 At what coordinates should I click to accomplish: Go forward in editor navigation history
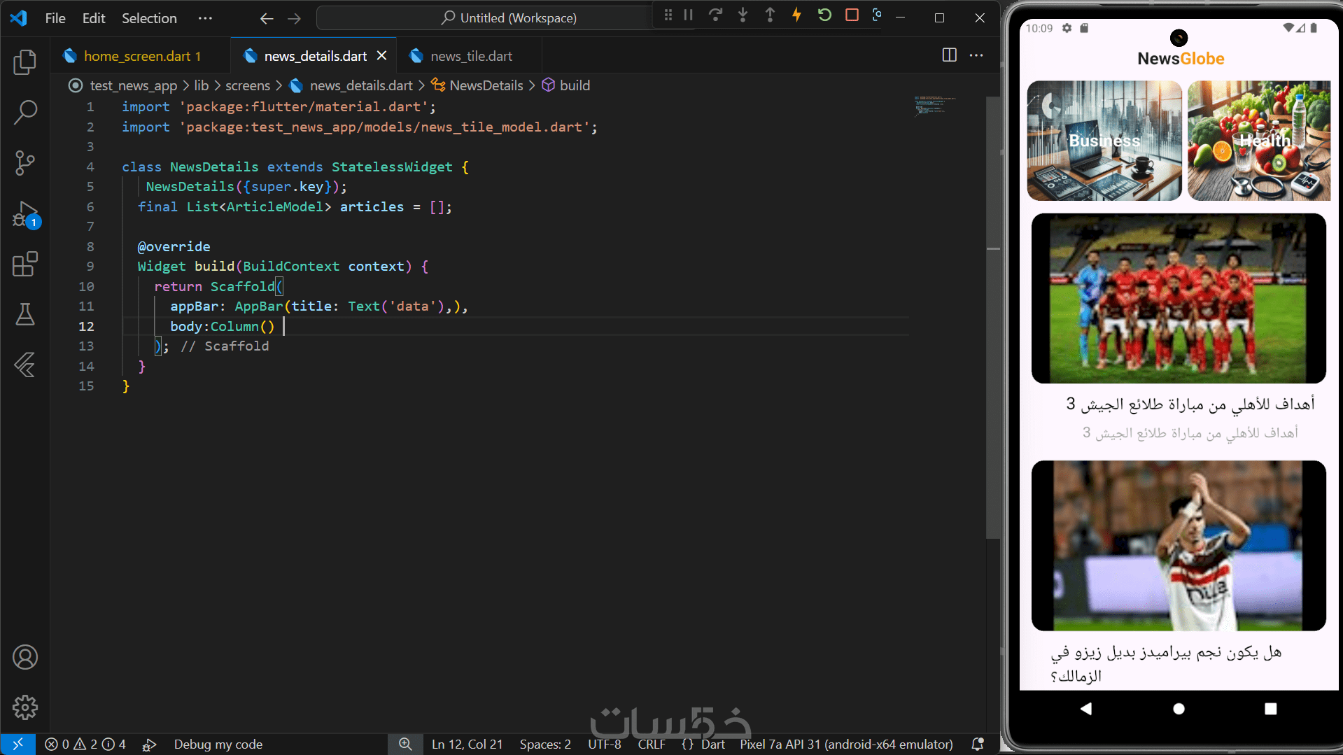[294, 18]
